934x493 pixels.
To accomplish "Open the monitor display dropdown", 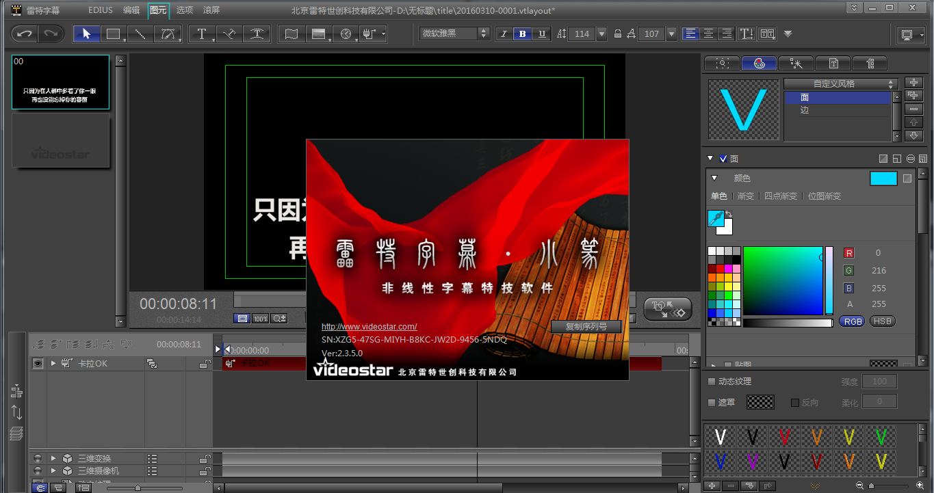I will pos(909,34).
